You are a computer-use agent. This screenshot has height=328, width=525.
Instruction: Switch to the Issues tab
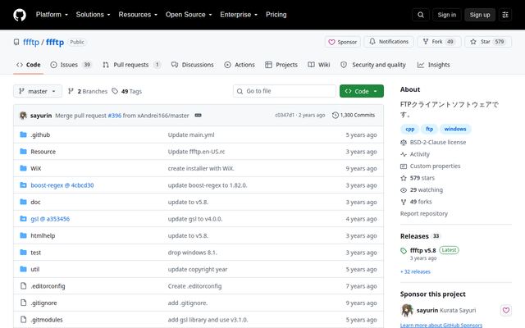click(x=71, y=65)
